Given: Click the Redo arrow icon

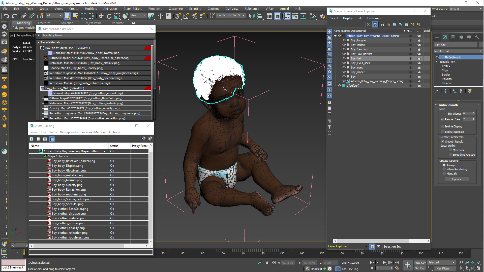Looking at the screenshot, I should [x=14, y=16].
